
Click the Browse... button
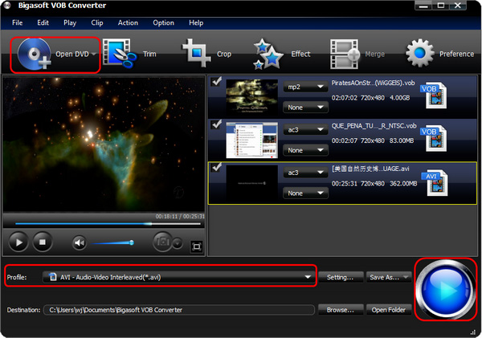tap(341, 310)
